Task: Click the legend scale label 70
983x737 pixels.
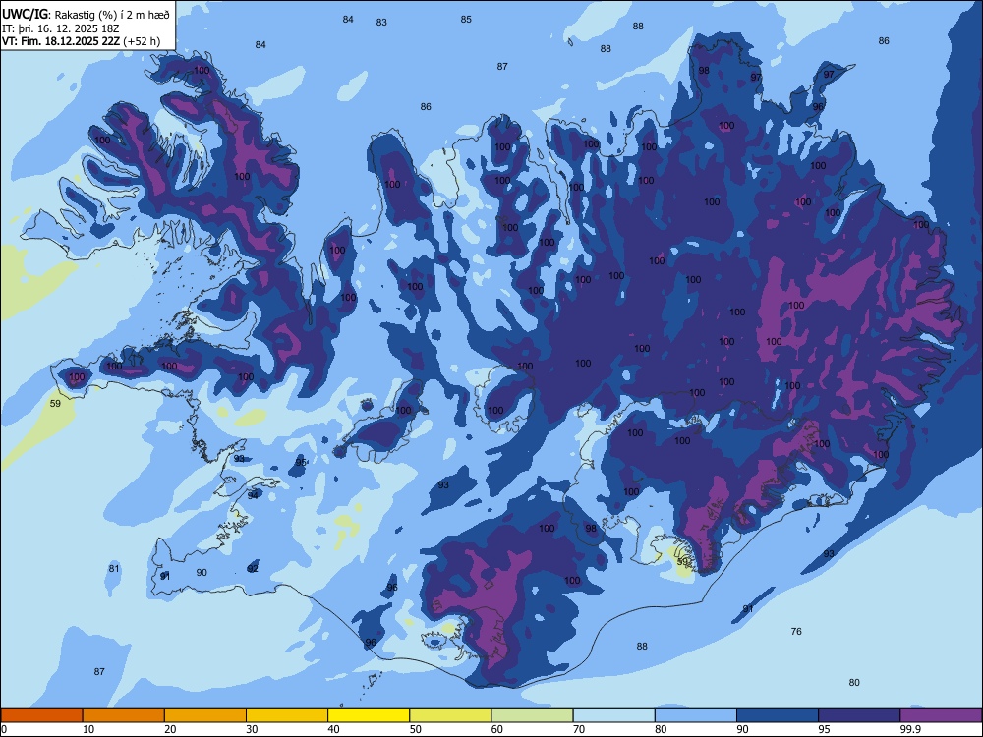Action: point(579,729)
